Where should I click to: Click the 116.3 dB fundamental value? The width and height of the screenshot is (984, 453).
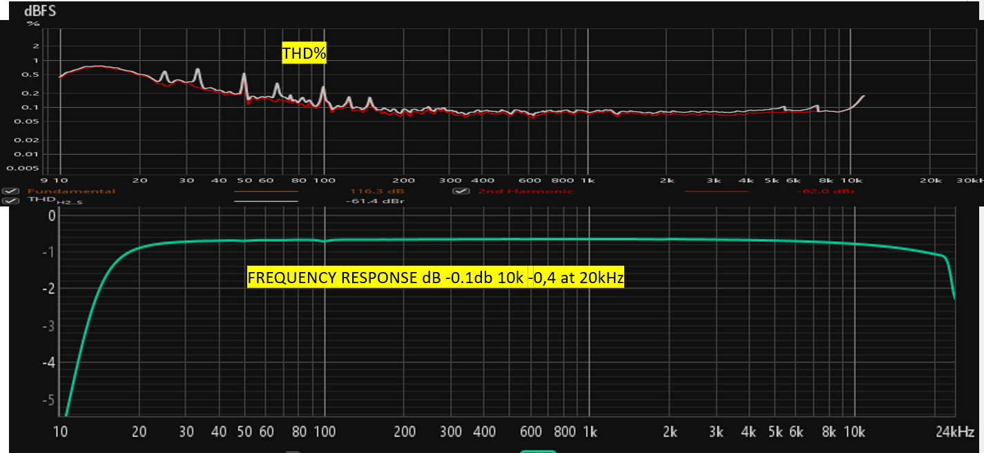377,191
